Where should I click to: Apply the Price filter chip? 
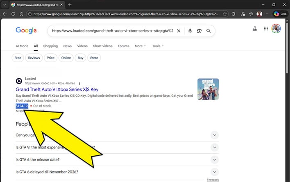50,58
